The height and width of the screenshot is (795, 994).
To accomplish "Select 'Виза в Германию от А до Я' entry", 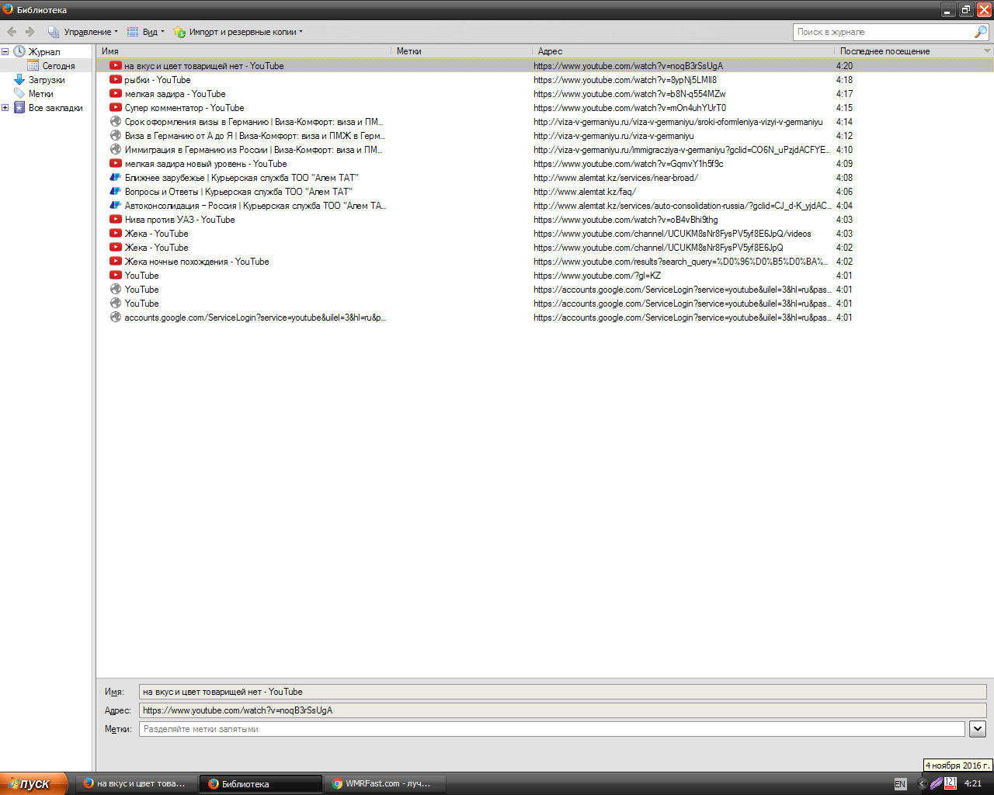I will pyautogui.click(x=545, y=136).
